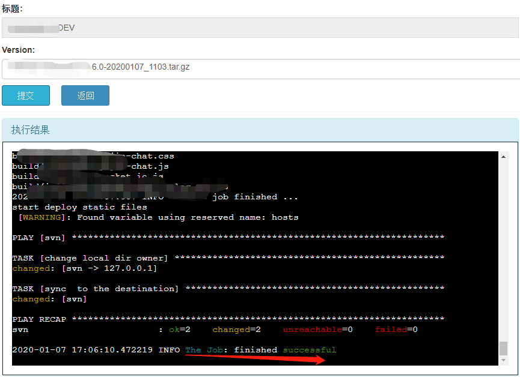520x377 pixels.
Task: Click the 'PLAY [svn]' line
Action: (228, 238)
